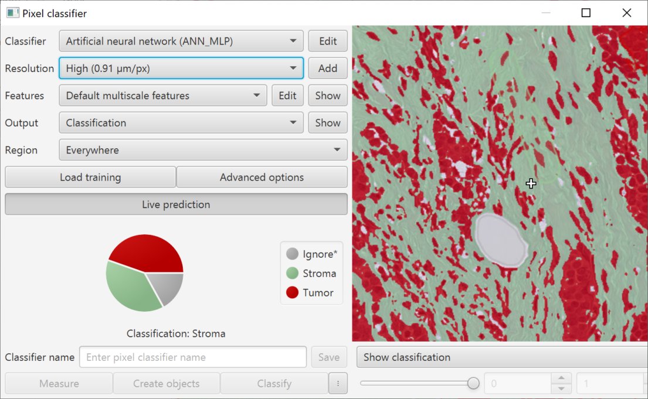The image size is (648, 399).
Task: Click the stepper down arrow
Action: (x=561, y=388)
